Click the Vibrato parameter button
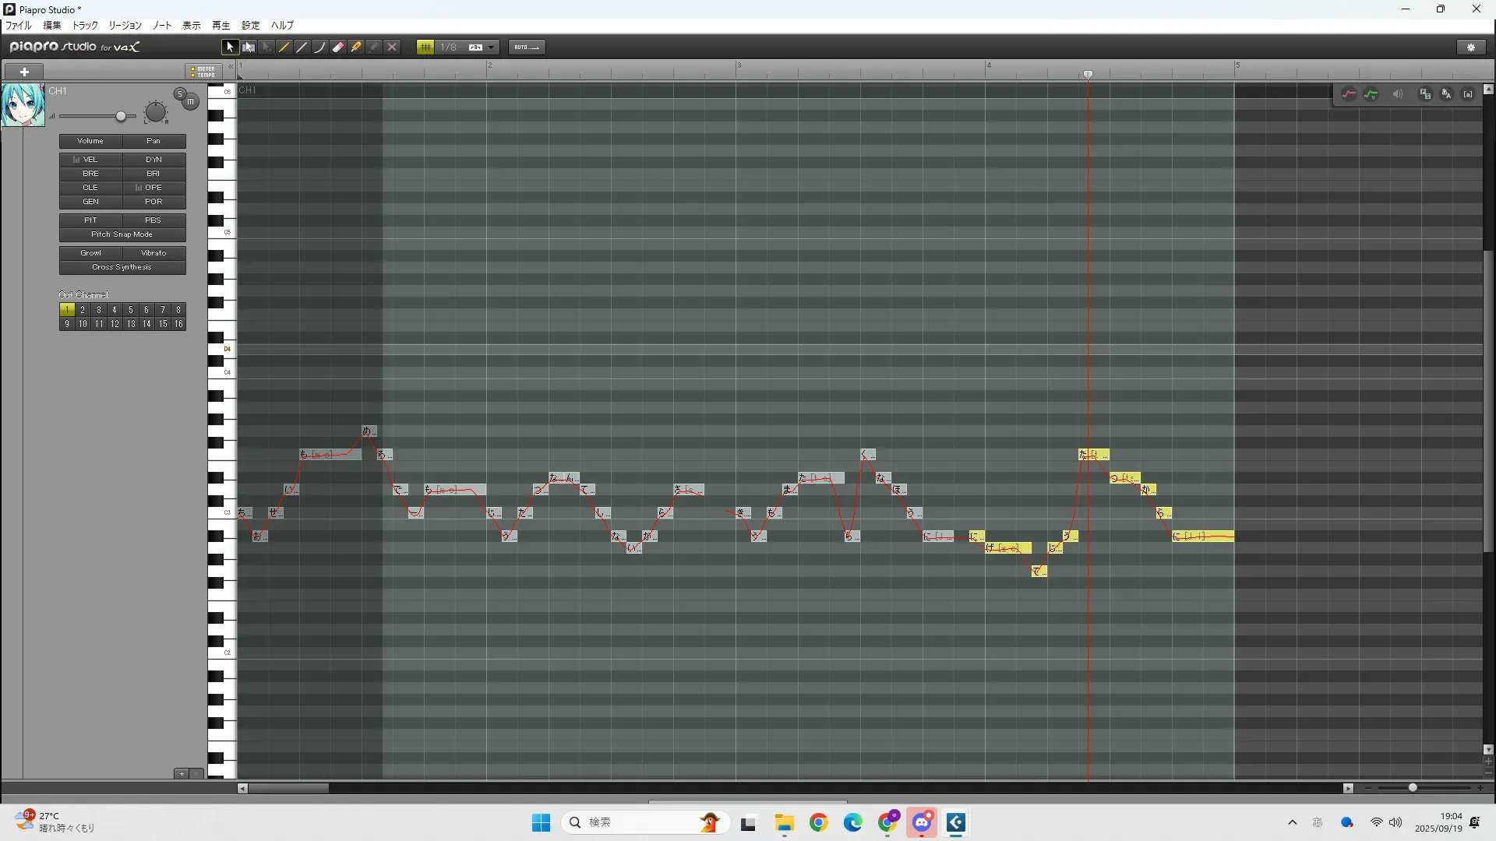 tap(153, 253)
